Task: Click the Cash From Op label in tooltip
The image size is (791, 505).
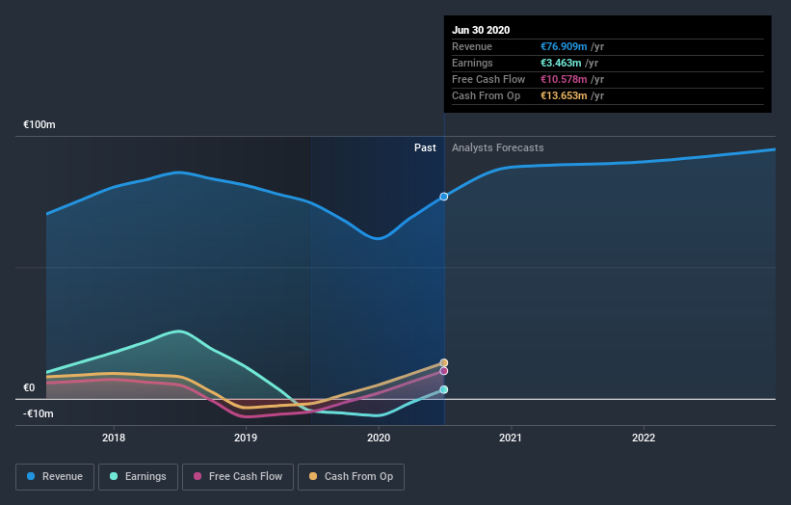Action: [x=486, y=95]
